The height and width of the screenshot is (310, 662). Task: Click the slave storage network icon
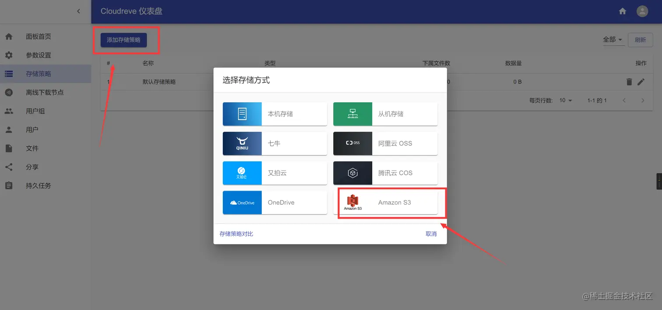pos(352,114)
